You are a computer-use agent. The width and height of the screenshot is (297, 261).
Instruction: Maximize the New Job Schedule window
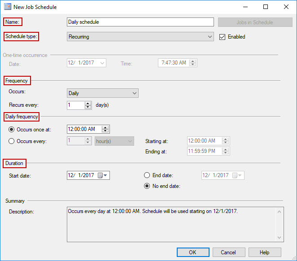point(266,7)
